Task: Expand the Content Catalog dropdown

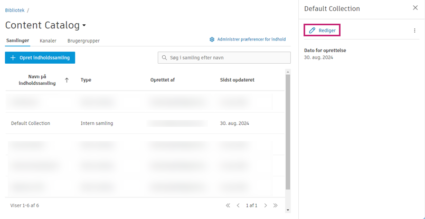Action: tap(84, 25)
